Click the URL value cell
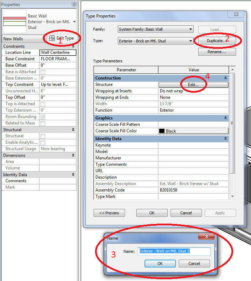 pos(193,171)
